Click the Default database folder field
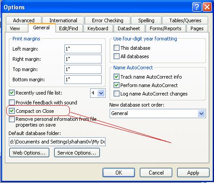This screenshot has width=214, height=183. click(x=57, y=142)
